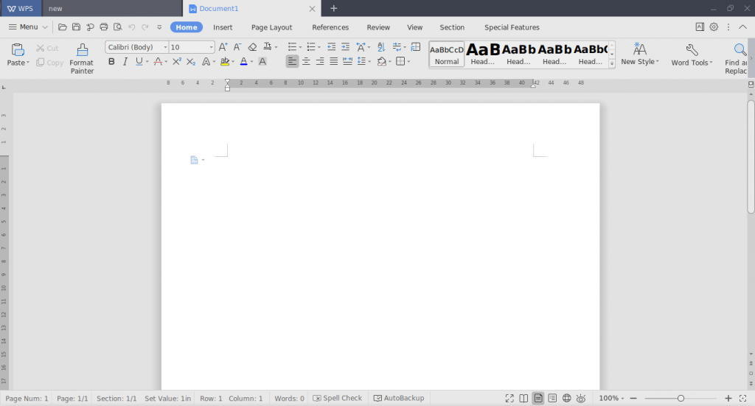The width and height of the screenshot is (755, 406).
Task: Increase paragraph indent
Action: click(345, 47)
